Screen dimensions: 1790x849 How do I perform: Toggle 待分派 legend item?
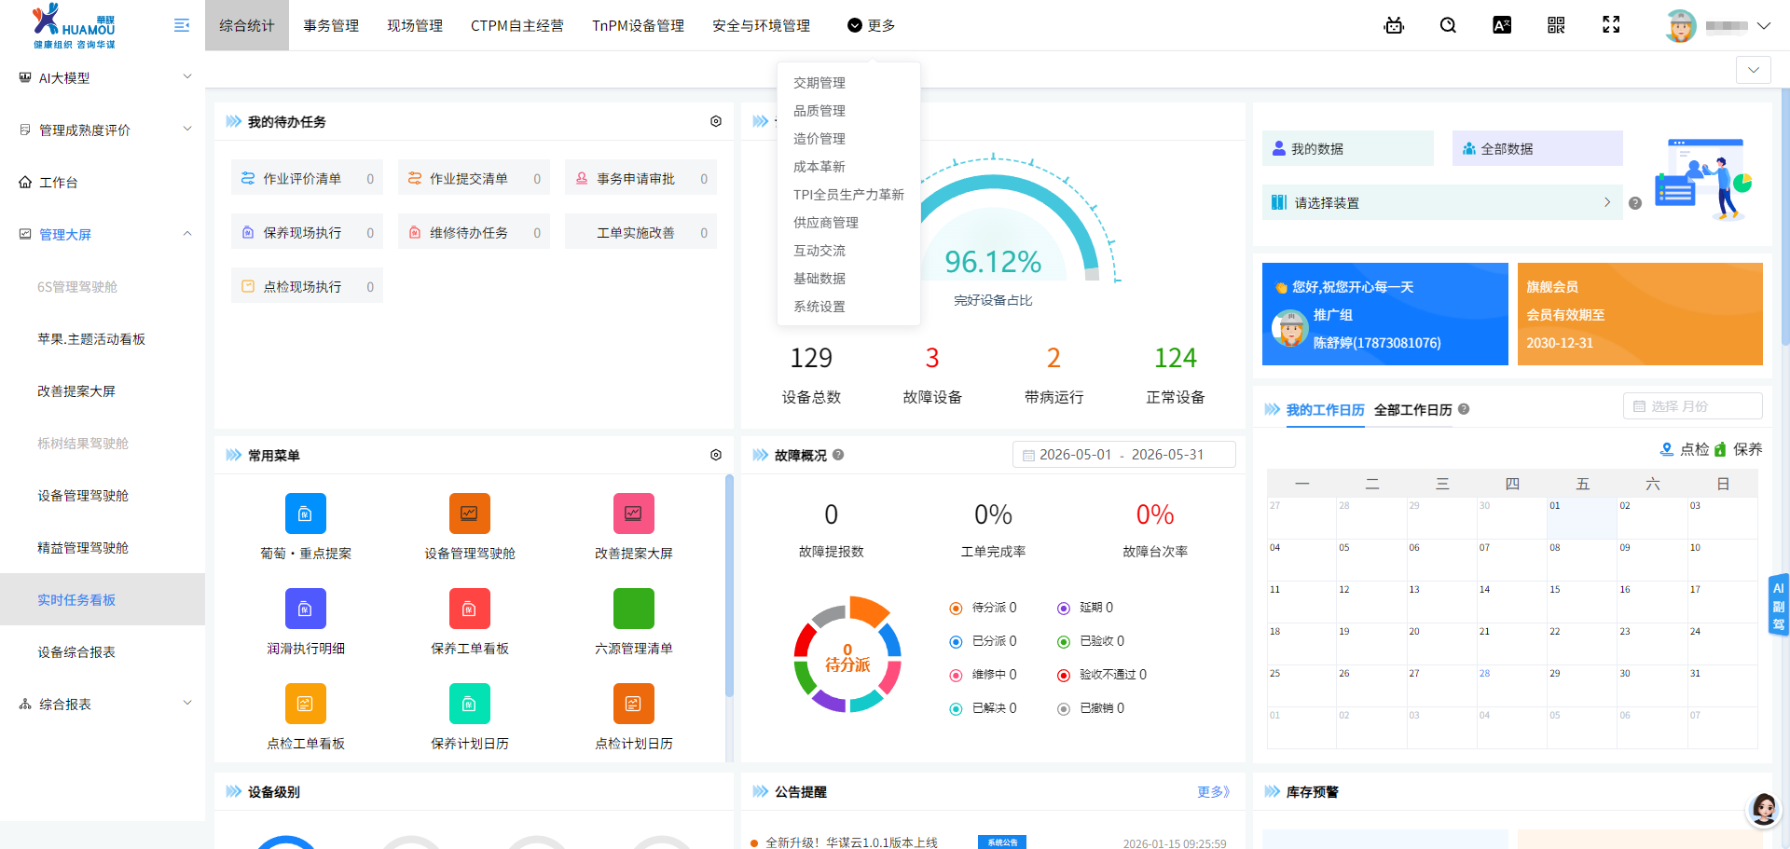(983, 608)
